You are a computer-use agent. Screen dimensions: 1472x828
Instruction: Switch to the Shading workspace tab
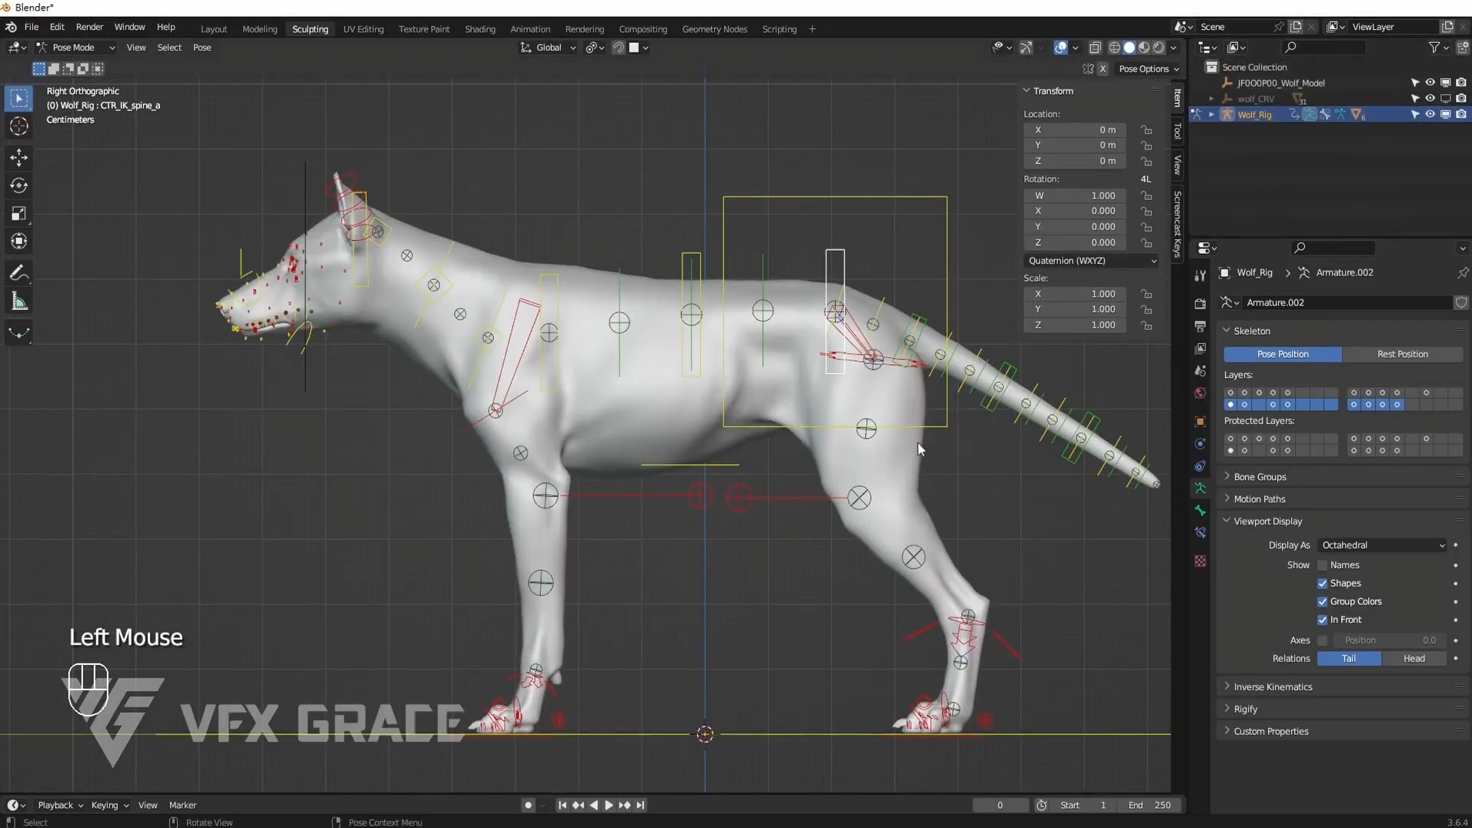pos(480,29)
